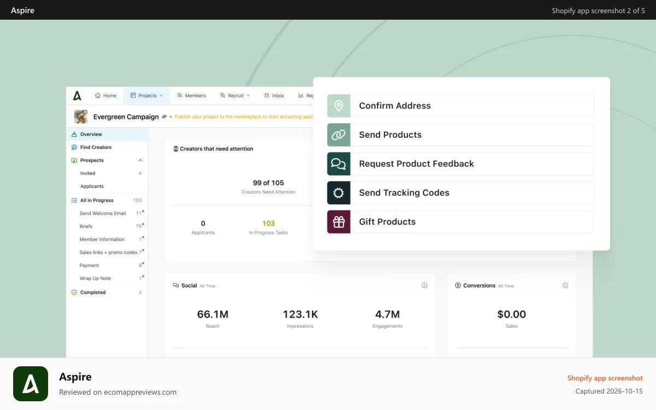Click the 99 of 105 creators count
Viewport: 656px width, 410px height.
[268, 183]
